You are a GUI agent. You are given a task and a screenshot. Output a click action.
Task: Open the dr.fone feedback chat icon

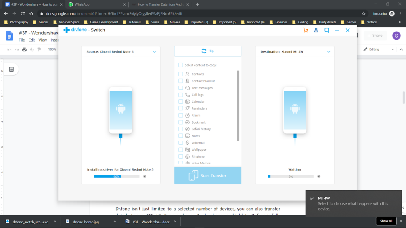click(327, 30)
